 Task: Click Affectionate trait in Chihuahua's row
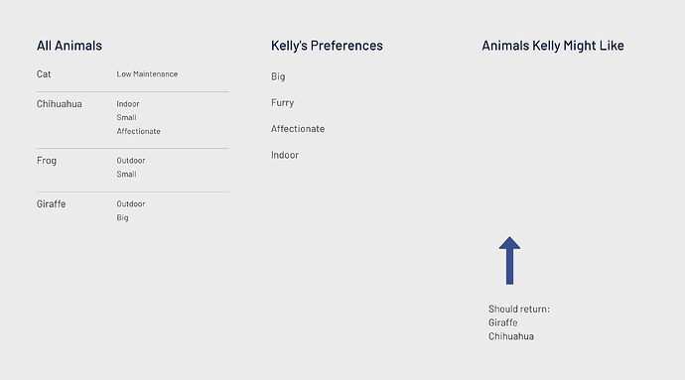click(138, 131)
